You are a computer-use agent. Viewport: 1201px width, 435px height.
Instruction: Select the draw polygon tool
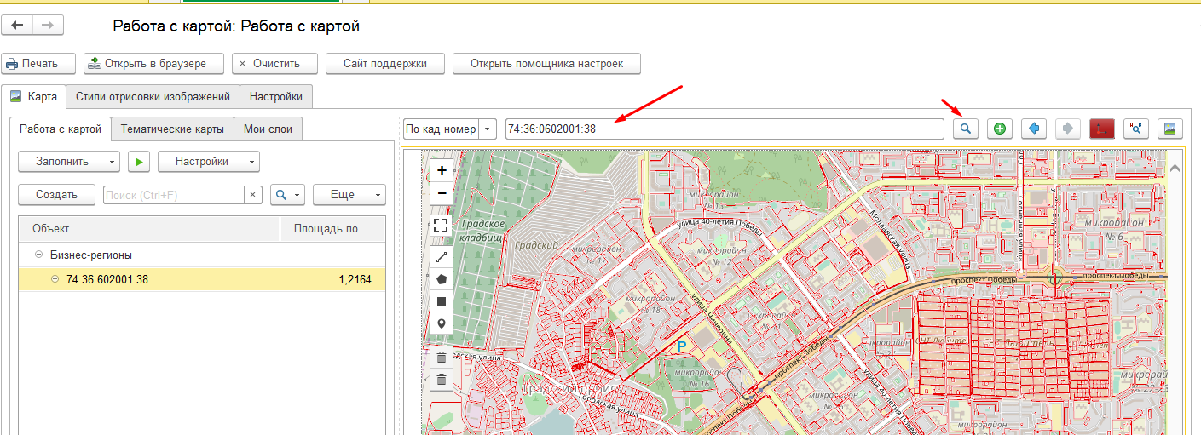[x=441, y=278]
